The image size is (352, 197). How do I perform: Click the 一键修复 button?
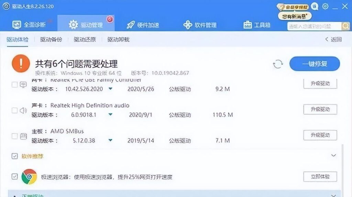tap(315, 64)
